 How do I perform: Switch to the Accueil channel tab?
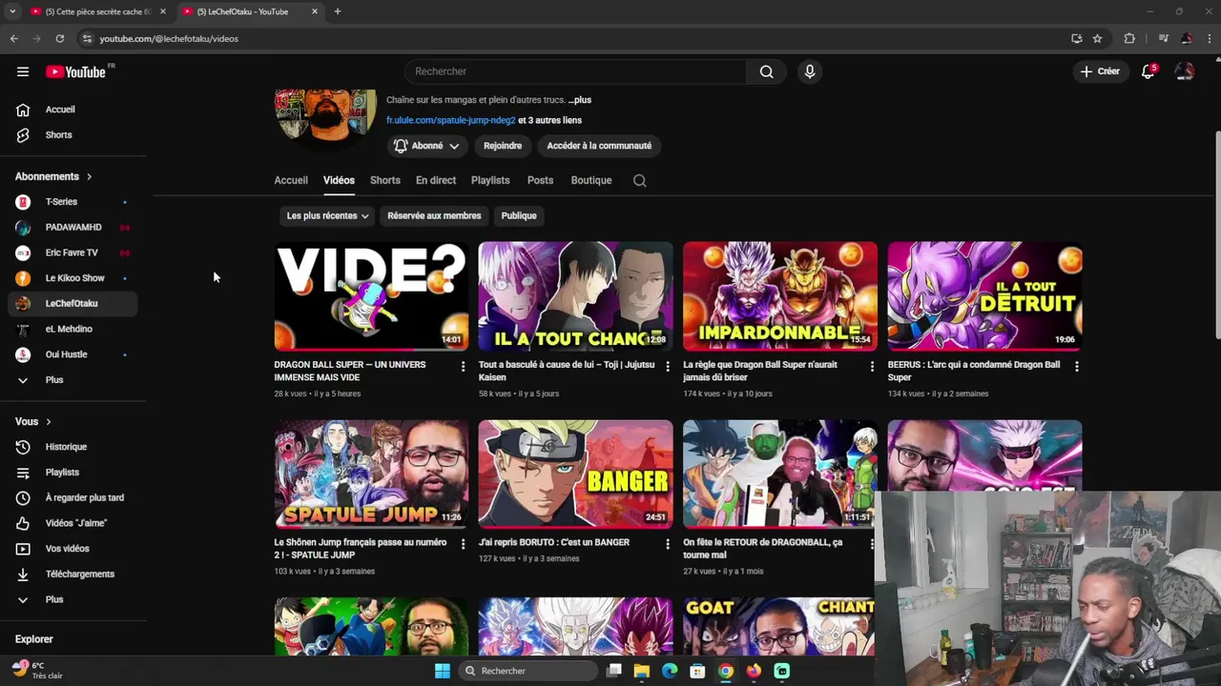coord(291,180)
